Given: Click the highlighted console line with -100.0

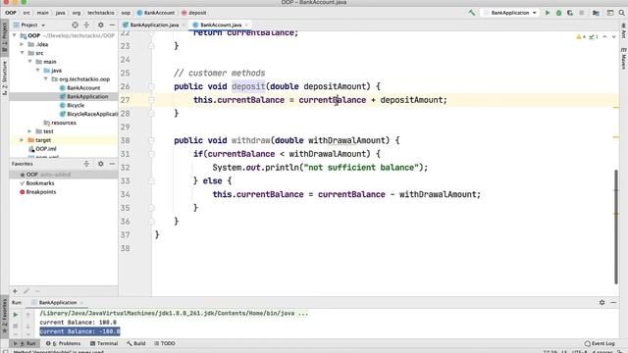Looking at the screenshot, I should click(x=79, y=331).
